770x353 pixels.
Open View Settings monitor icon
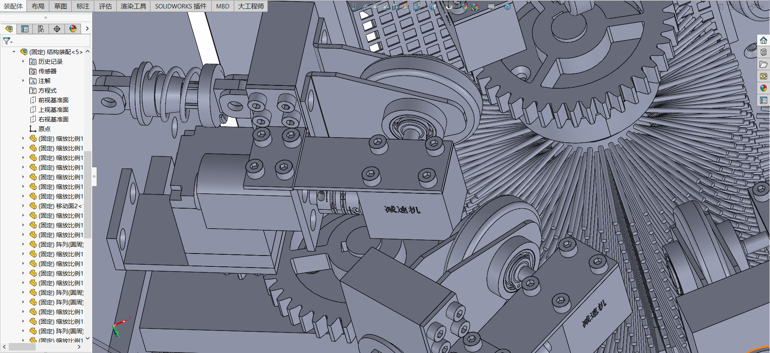coord(491,7)
